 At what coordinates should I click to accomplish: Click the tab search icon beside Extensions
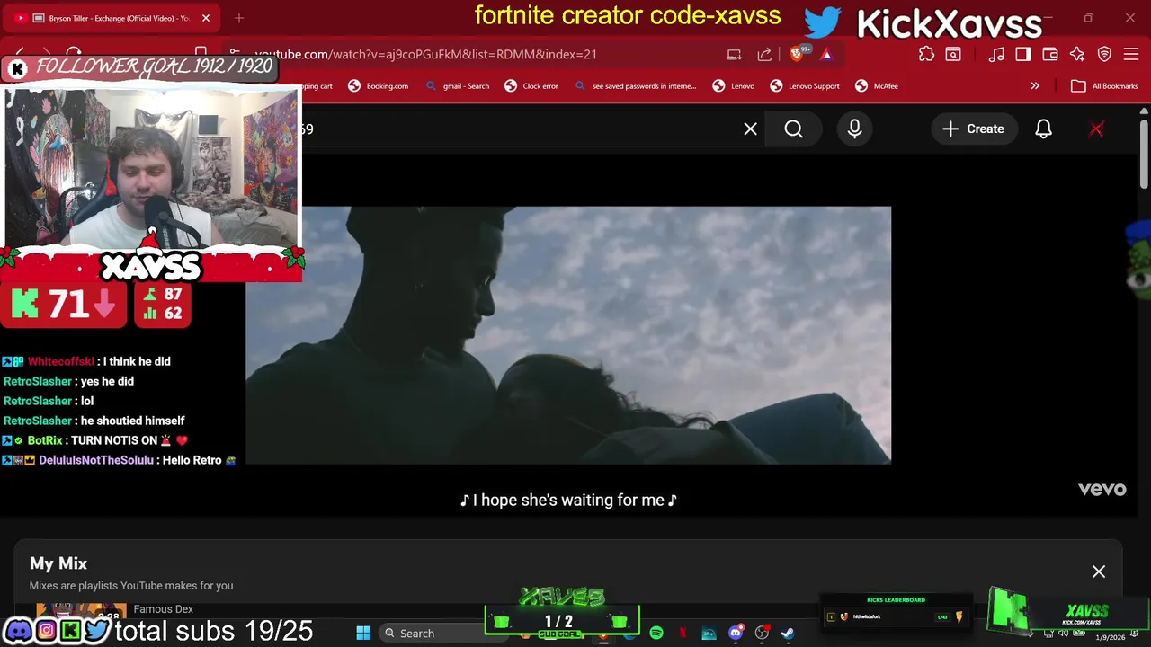pos(953,54)
